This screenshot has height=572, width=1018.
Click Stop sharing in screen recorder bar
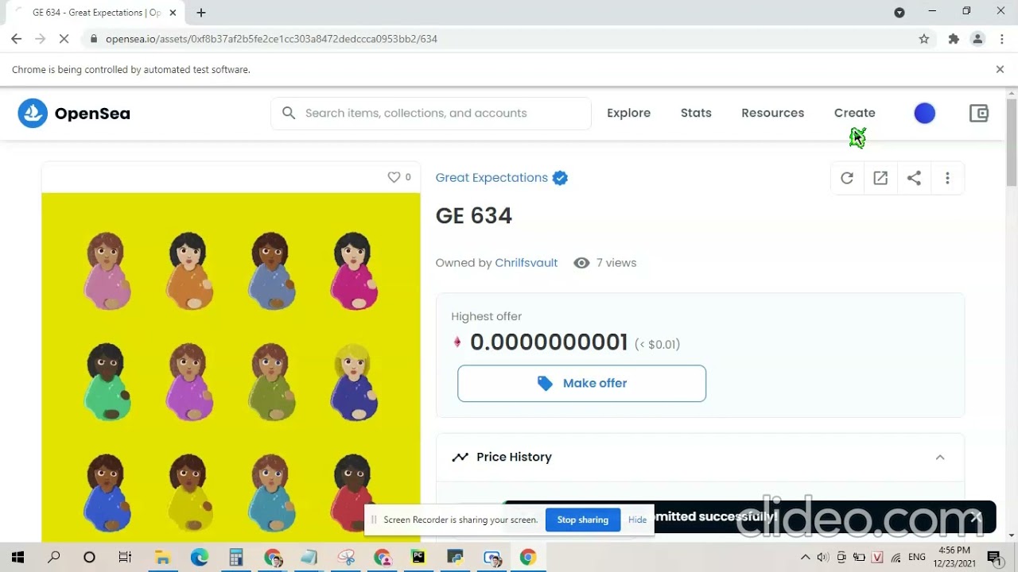(x=582, y=520)
